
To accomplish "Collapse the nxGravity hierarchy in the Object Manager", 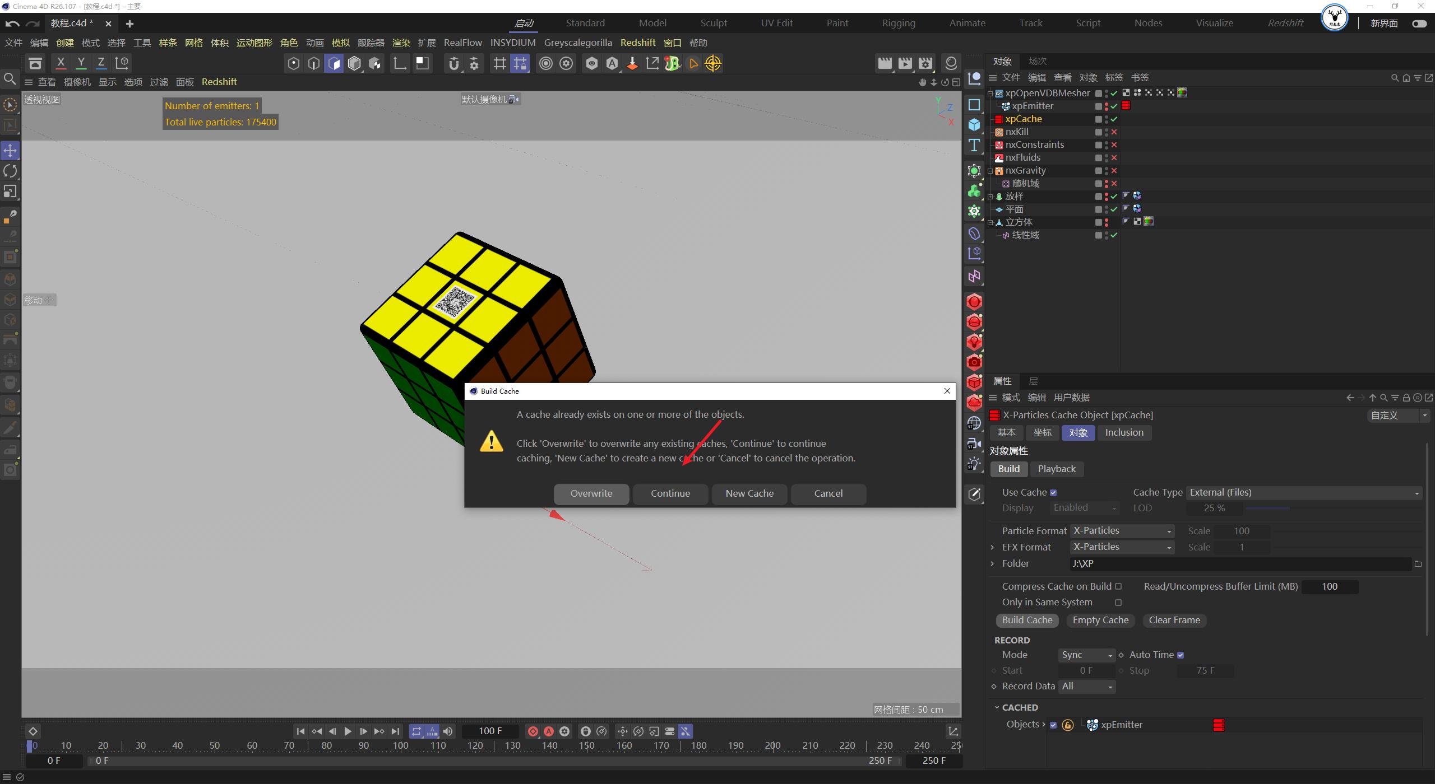I will [990, 170].
